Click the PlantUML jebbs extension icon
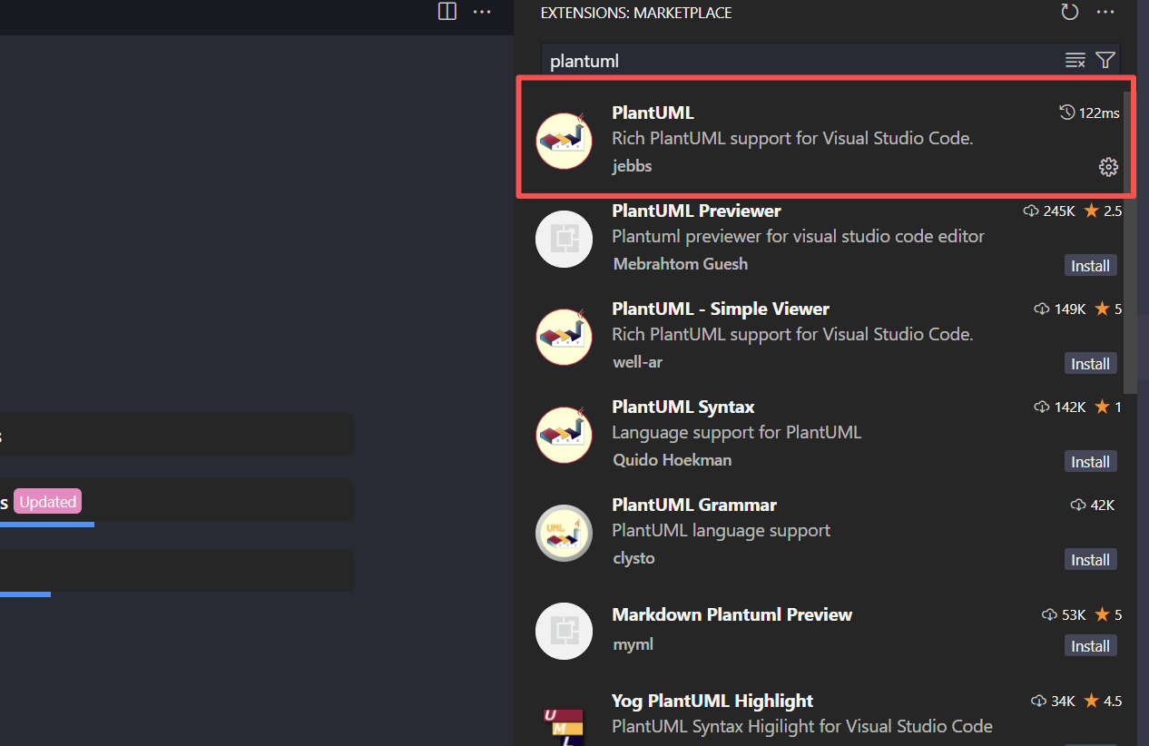Image resolution: width=1149 pixels, height=746 pixels. coord(564,141)
